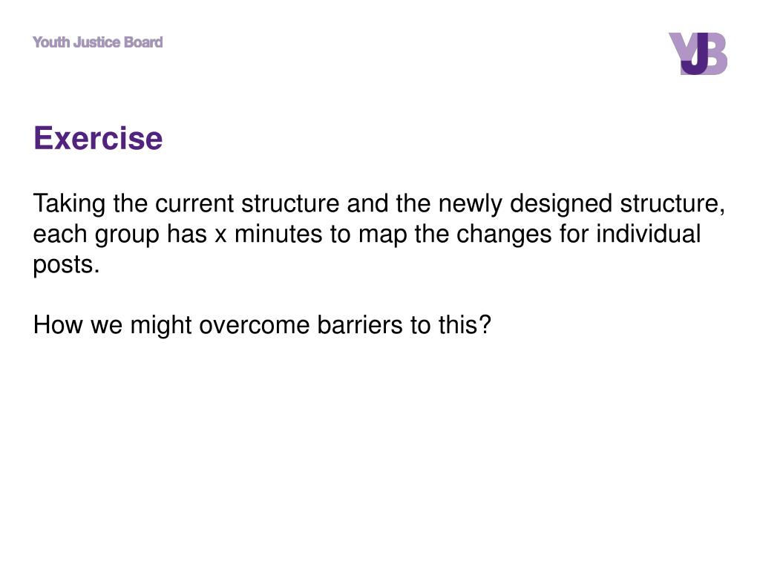Click the YJB logo in the corner

(698, 53)
